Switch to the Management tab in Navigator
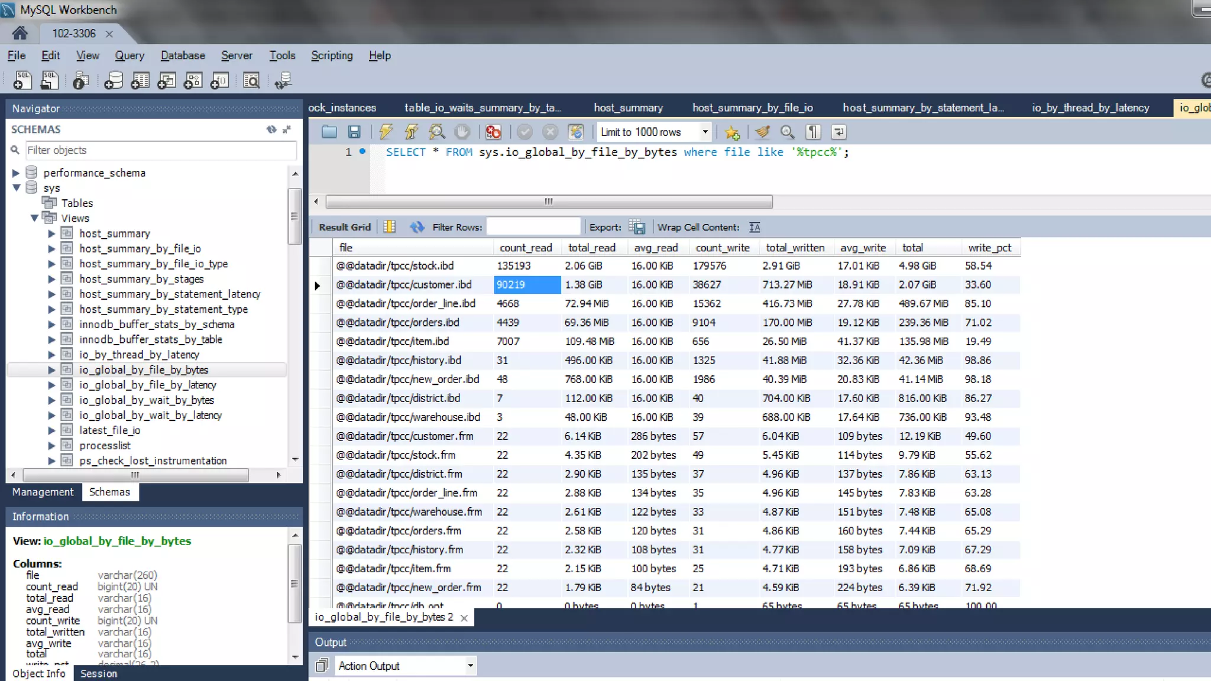The width and height of the screenshot is (1211, 681). [43, 492]
